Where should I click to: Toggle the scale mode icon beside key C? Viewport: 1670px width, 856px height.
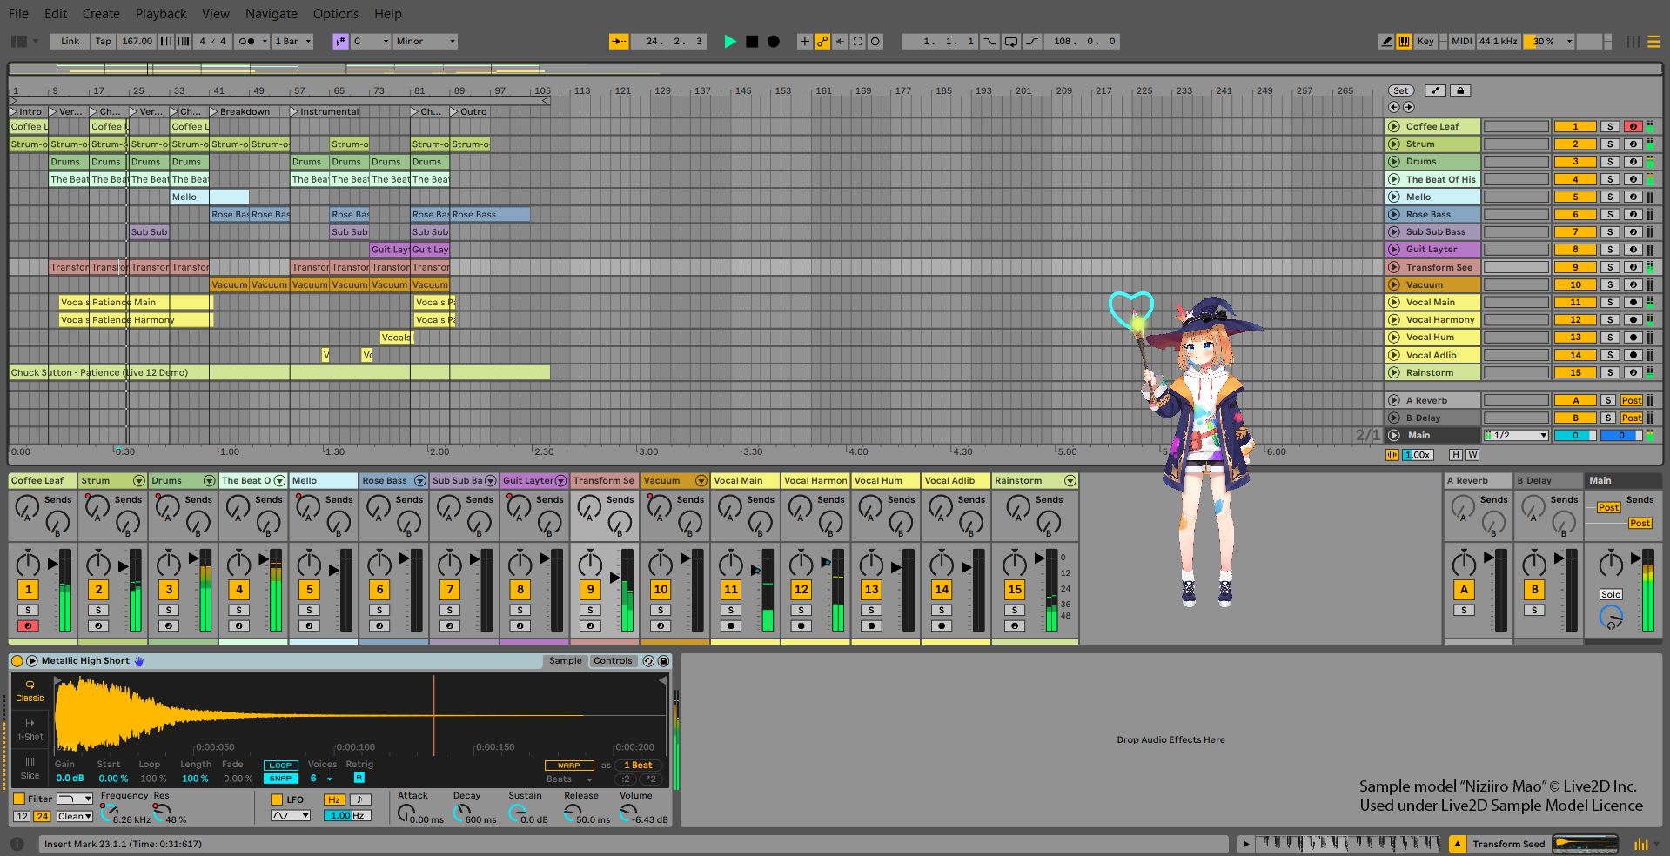[341, 41]
